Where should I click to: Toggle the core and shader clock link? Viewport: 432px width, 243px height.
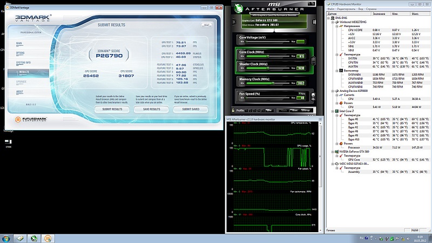313,60
